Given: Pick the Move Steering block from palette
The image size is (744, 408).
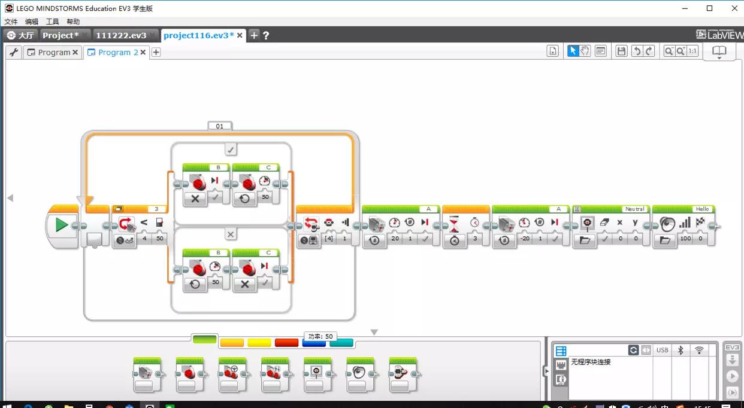Looking at the screenshot, I should [232, 374].
